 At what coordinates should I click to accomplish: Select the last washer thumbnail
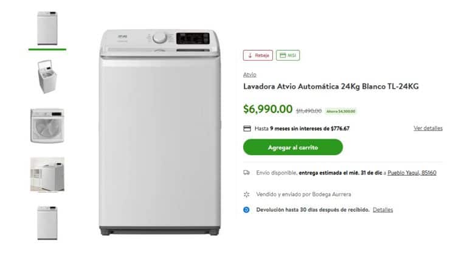click(47, 223)
